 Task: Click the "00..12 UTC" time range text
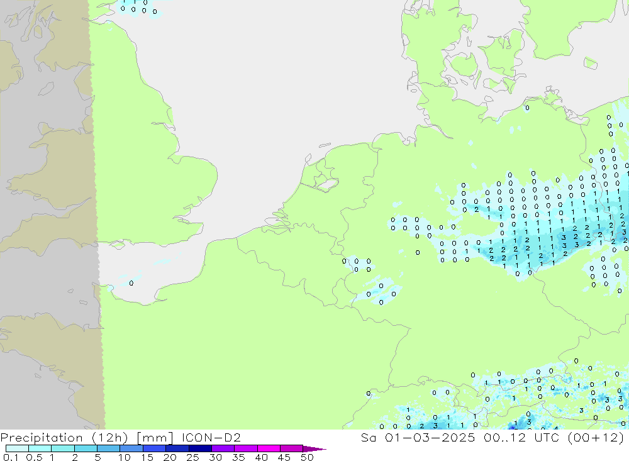pyautogui.click(x=521, y=437)
